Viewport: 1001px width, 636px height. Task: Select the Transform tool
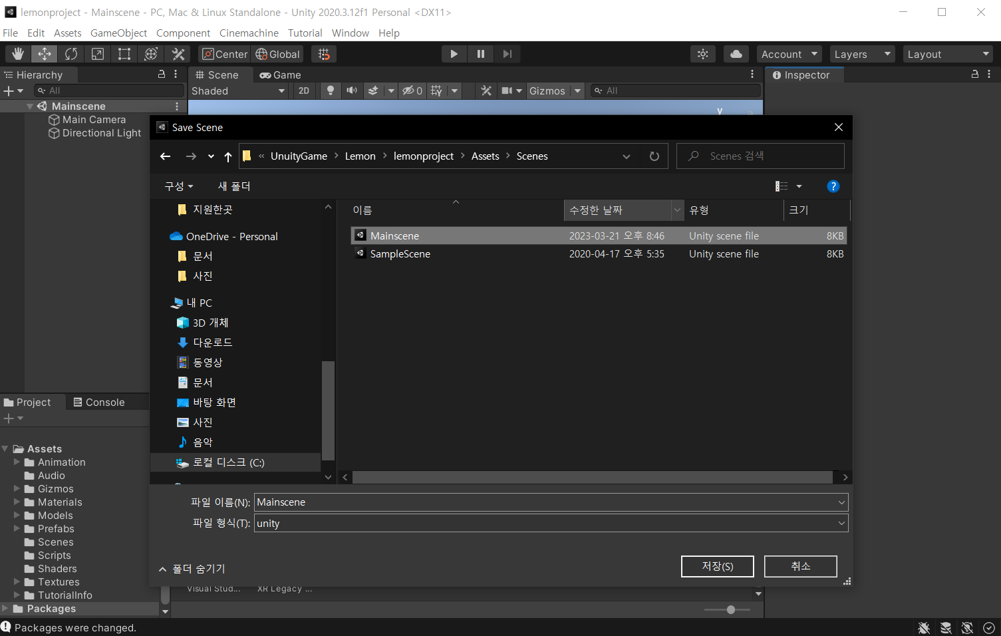point(151,54)
